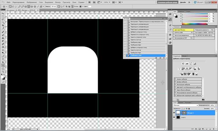Select the Crop tool
The image size is (218, 131).
[3, 25]
